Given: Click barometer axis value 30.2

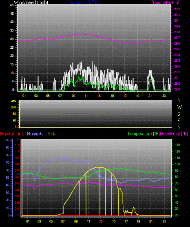Looking at the screenshot, I should click(177, 9).
